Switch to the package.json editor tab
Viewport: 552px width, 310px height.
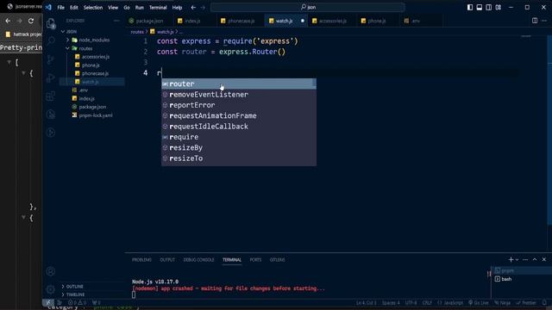pos(149,21)
